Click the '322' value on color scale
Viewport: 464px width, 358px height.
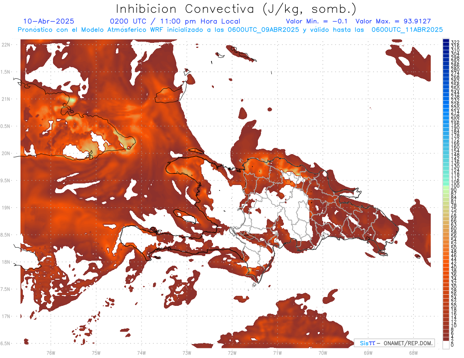click(455, 42)
